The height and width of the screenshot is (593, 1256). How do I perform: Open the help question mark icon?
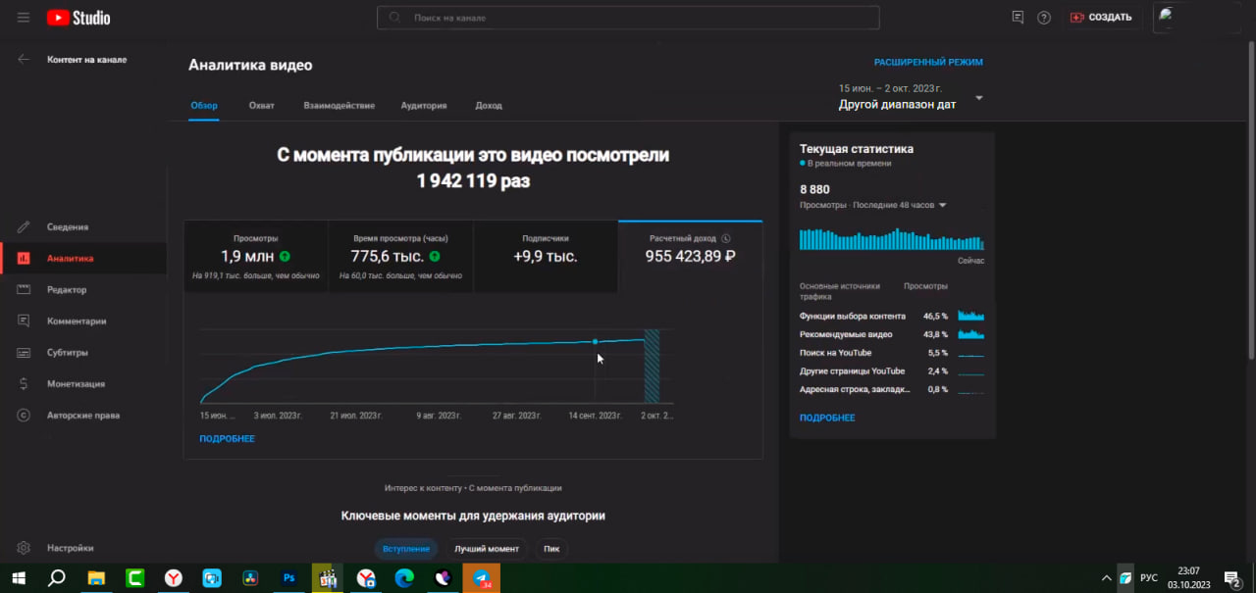(1044, 18)
